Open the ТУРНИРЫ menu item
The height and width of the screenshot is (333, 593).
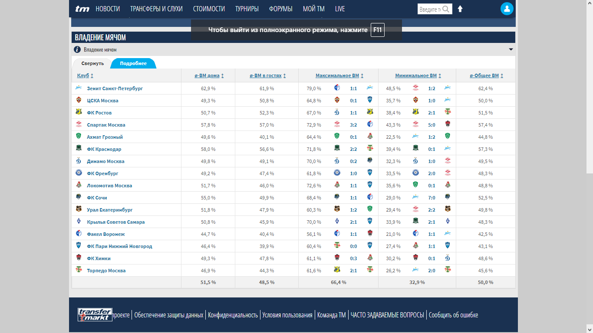coord(247,9)
